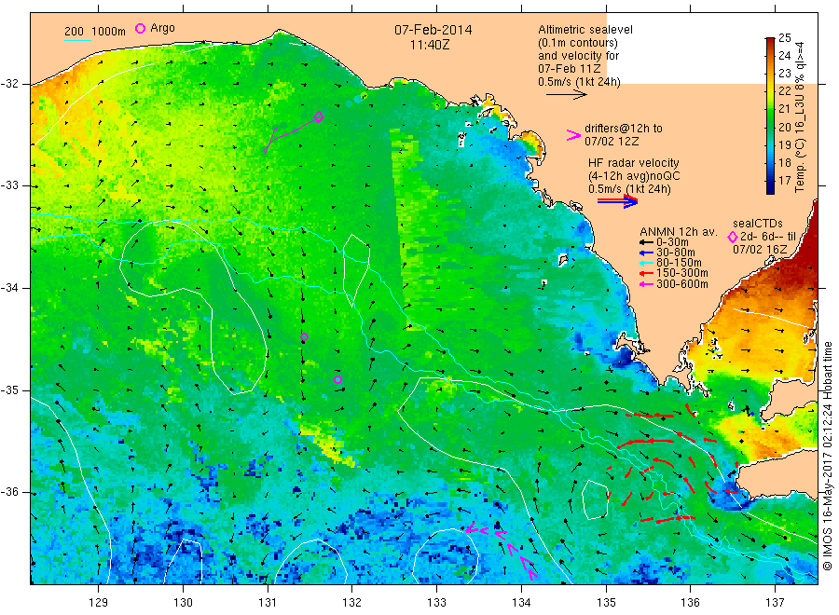Click the black altimetric velocity scale arrow
This screenshot has width=839, height=615.
coord(566,95)
